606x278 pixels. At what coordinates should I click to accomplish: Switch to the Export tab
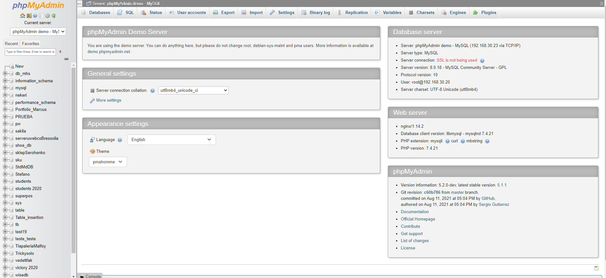224,13
